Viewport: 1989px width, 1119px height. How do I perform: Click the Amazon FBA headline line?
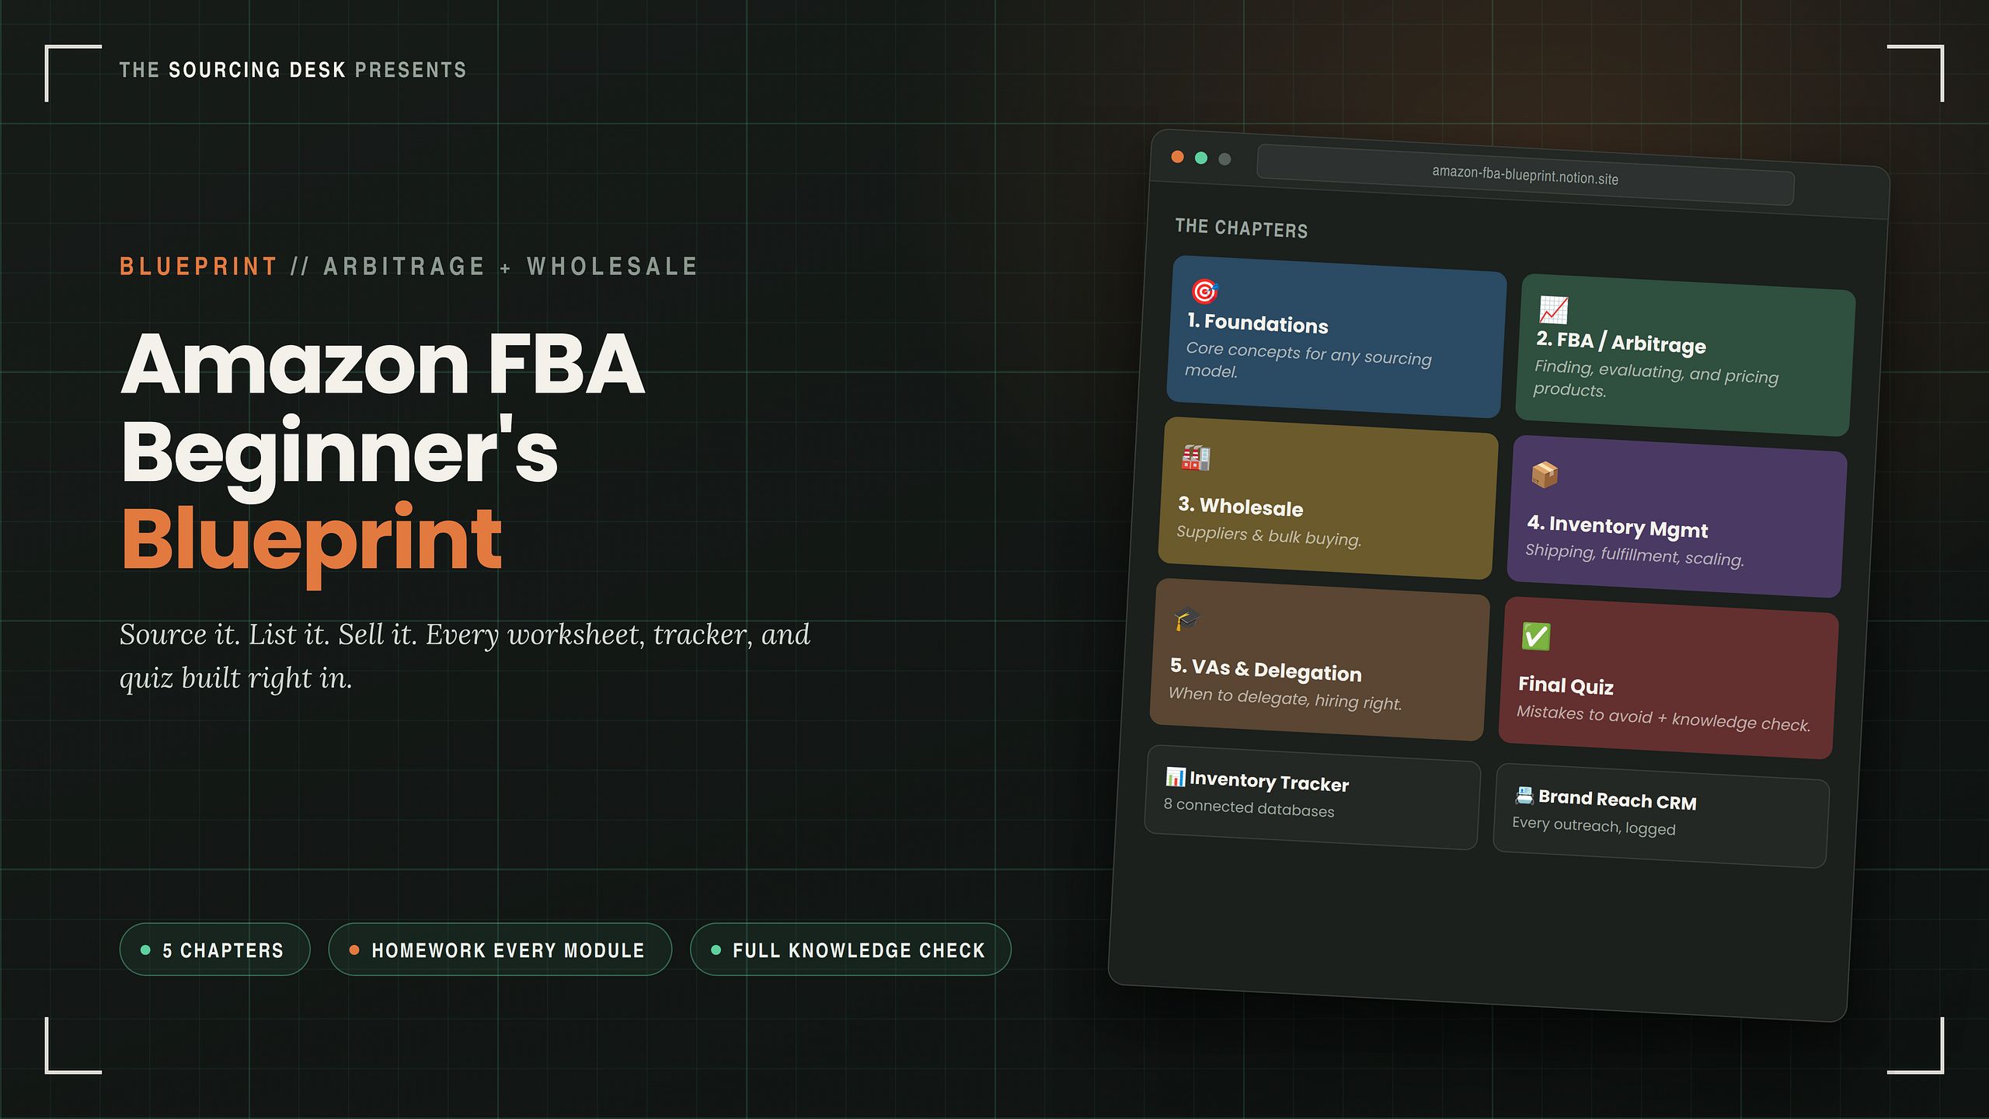tap(383, 364)
